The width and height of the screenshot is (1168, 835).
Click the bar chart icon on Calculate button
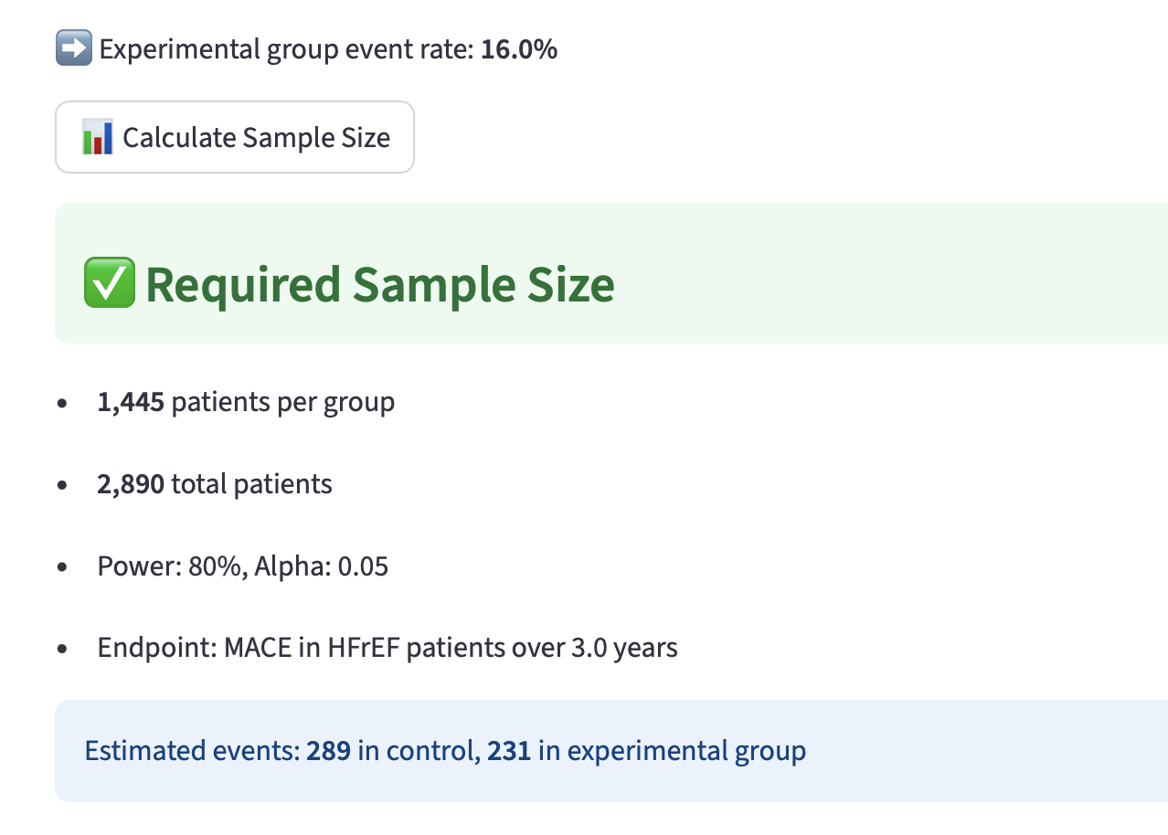[x=97, y=137]
